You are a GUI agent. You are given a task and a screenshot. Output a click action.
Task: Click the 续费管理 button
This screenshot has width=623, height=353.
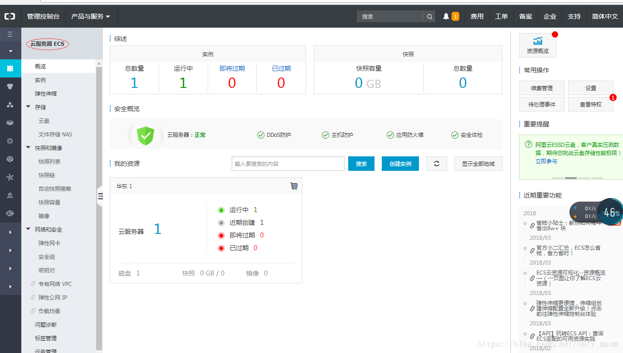pyautogui.click(x=542, y=88)
